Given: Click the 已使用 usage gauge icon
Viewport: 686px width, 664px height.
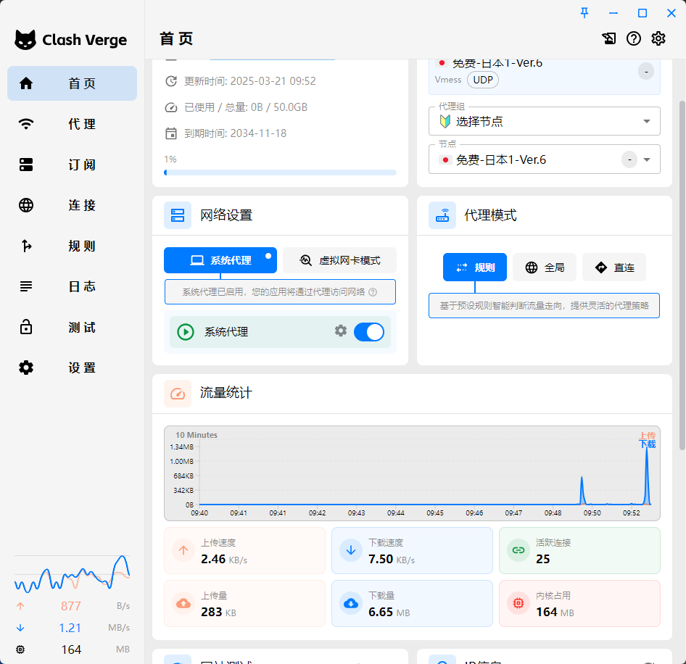Looking at the screenshot, I should [x=171, y=107].
